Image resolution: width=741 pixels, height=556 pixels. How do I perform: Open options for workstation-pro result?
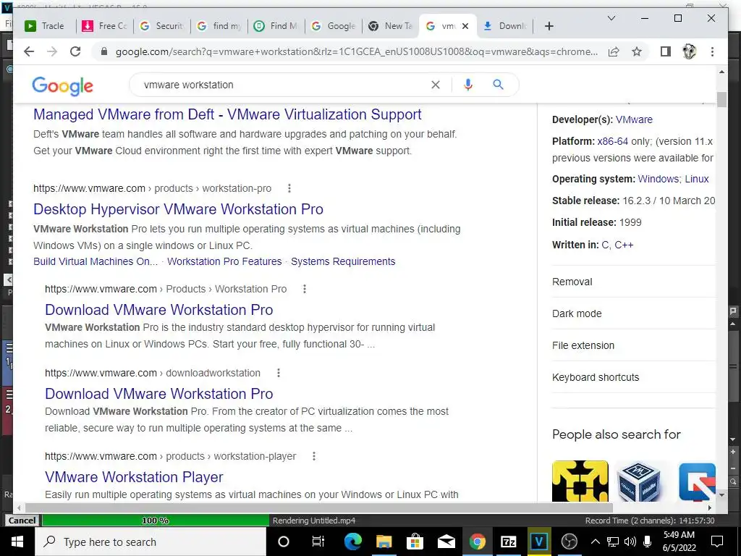(x=289, y=188)
